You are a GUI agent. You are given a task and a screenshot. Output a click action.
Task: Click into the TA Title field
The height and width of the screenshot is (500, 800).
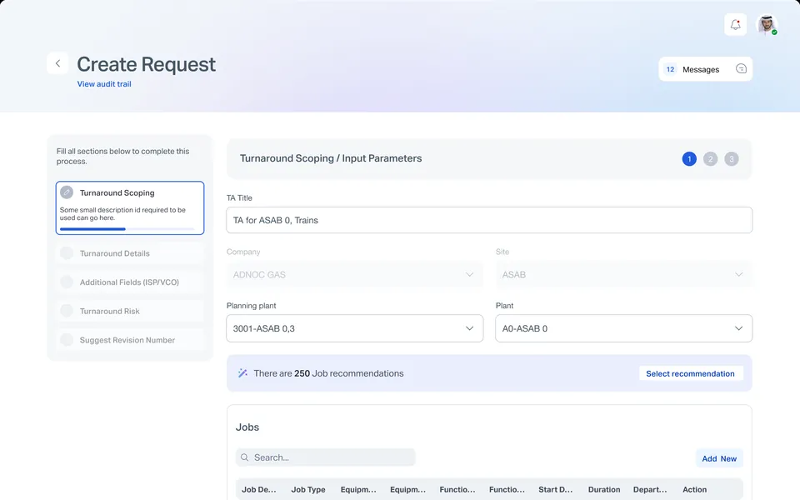point(489,220)
